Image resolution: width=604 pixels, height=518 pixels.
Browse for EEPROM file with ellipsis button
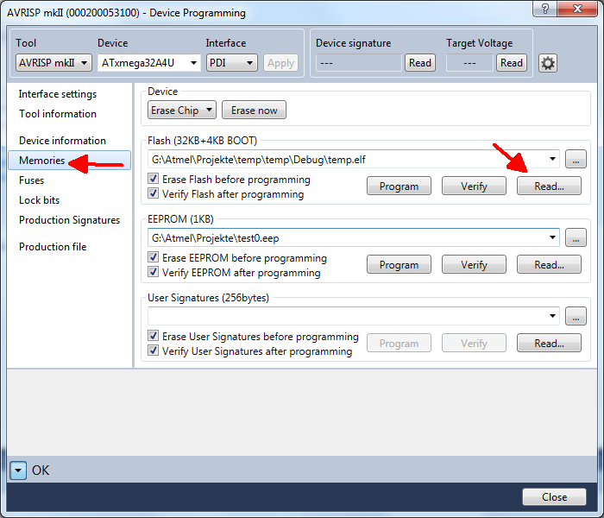coord(576,237)
